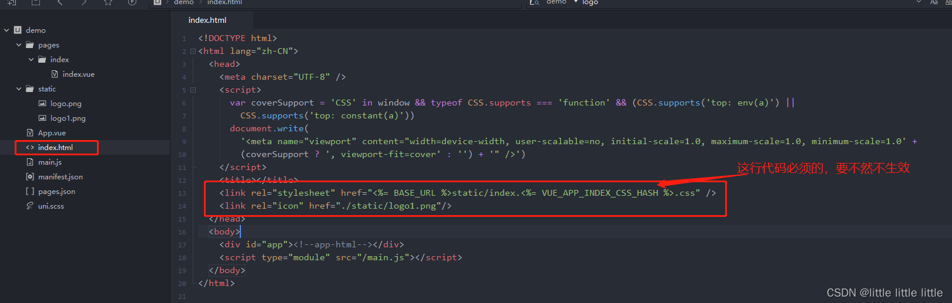The width and height of the screenshot is (952, 303).
Task: Click the viewport-fit=cover code line
Action: [383, 154]
